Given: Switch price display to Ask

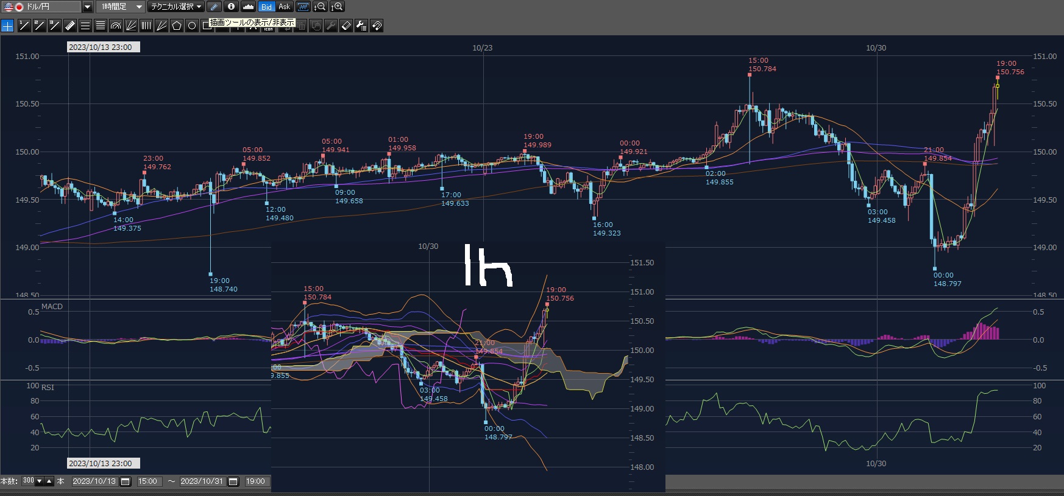Looking at the screenshot, I should 284,7.
